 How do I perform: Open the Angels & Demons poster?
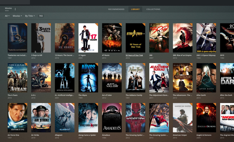[x=206, y=118]
